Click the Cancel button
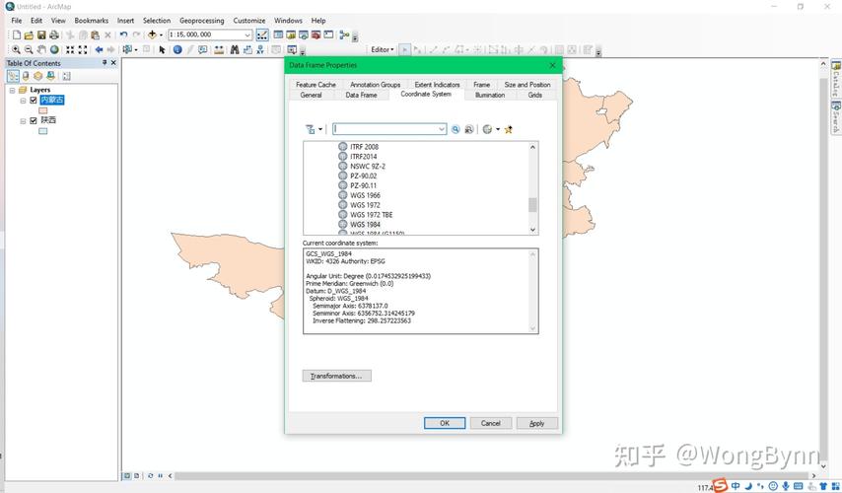 pos(491,423)
